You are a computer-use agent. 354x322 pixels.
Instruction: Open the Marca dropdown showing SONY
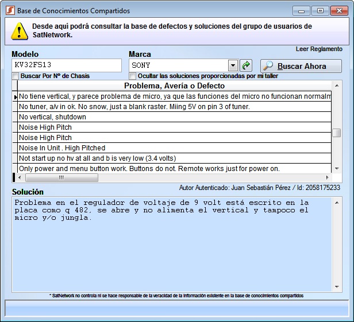pyautogui.click(x=233, y=65)
